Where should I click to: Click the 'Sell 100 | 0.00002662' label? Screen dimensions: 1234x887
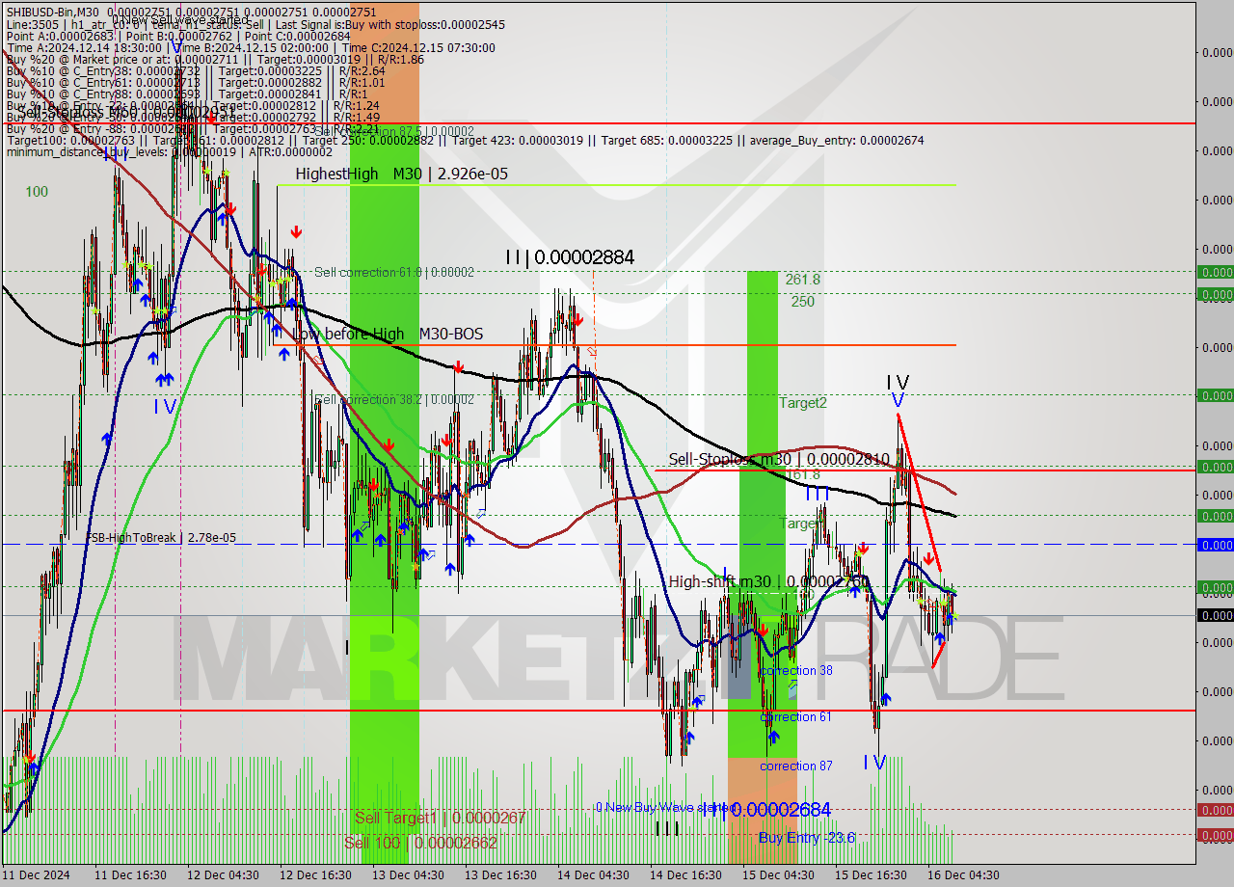[x=420, y=843]
